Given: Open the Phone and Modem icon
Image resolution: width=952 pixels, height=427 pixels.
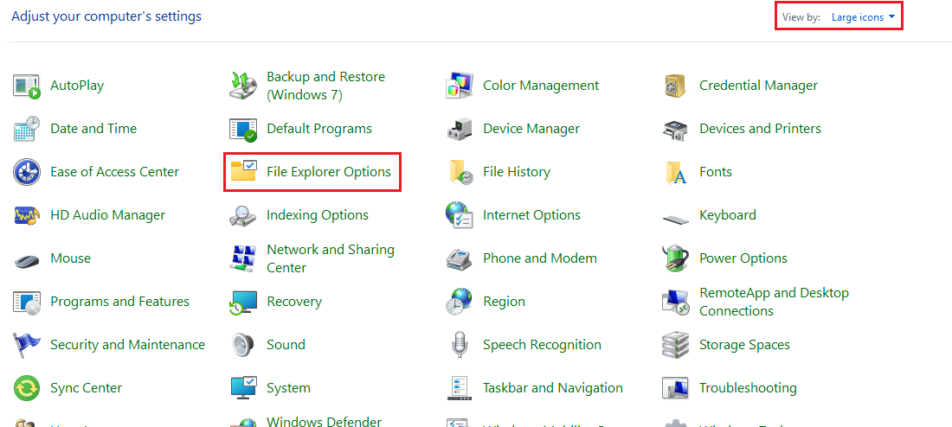Looking at the screenshot, I should click(460, 259).
